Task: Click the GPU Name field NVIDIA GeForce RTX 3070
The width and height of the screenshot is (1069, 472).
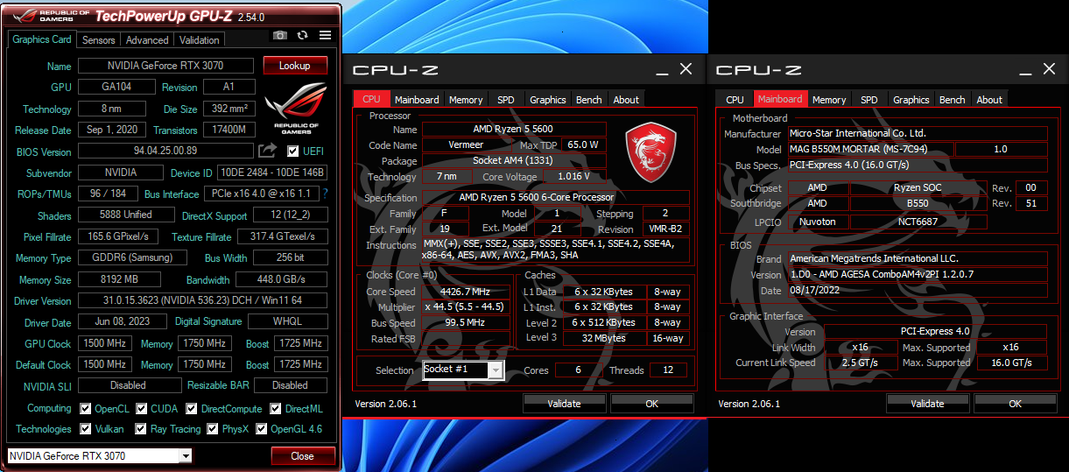Action: coord(165,66)
